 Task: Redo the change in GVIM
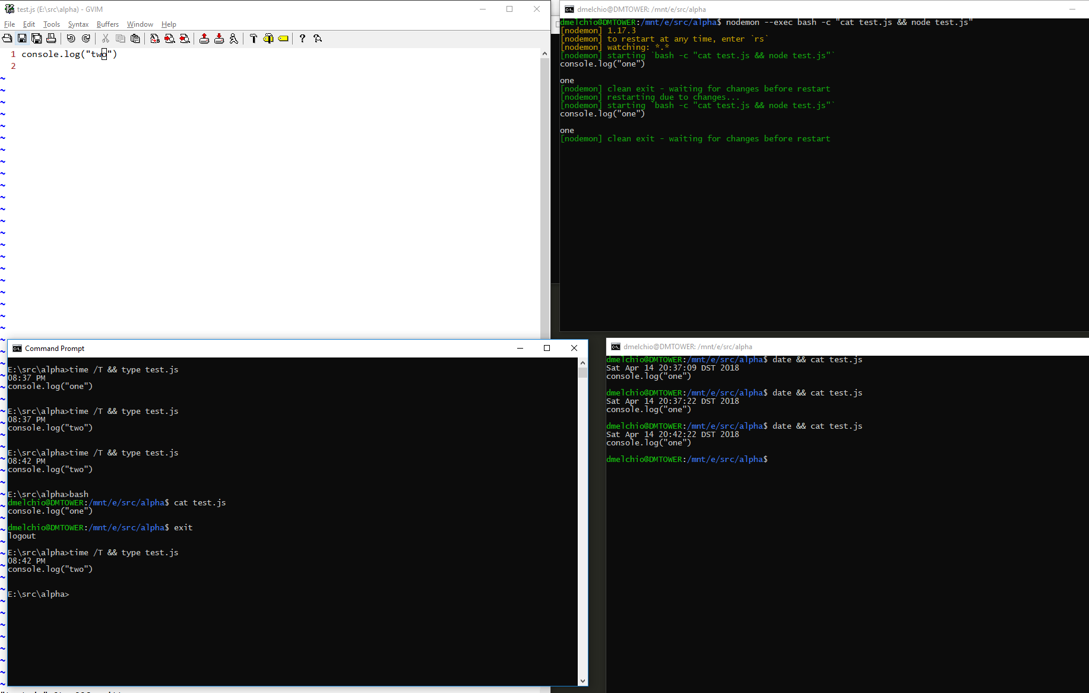[x=86, y=38]
